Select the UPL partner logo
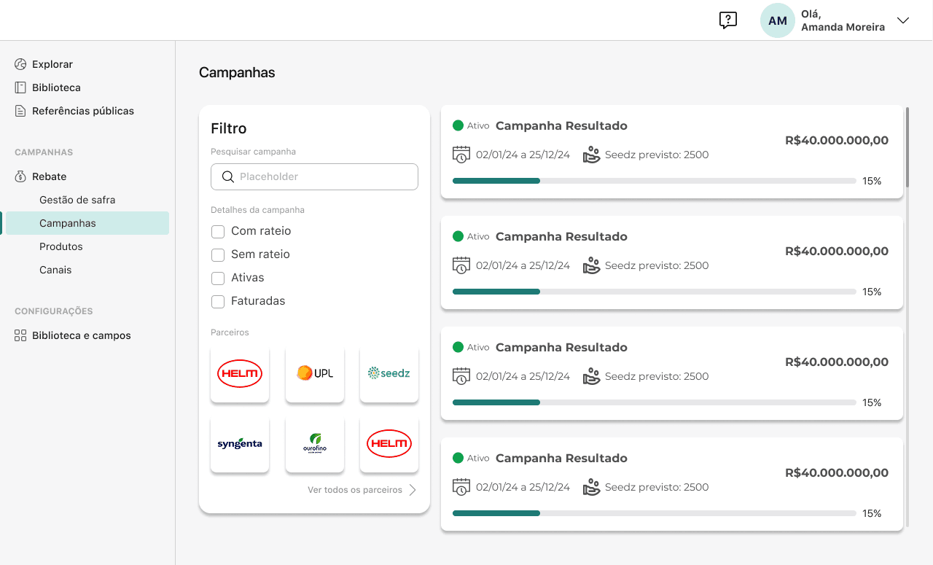This screenshot has height=565, width=933. (x=315, y=373)
